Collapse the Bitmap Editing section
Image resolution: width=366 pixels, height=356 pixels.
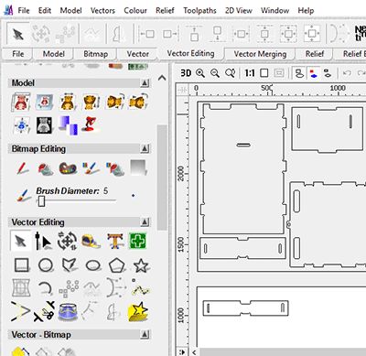[x=145, y=149]
